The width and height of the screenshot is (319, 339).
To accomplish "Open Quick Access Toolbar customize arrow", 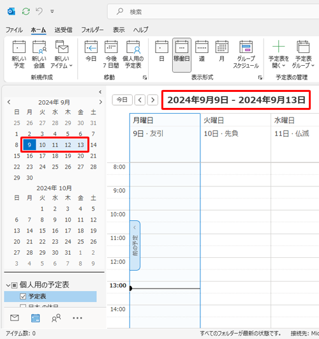I will click(52, 11).
